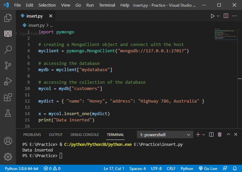The height and width of the screenshot is (172, 242).
Task: Close the insert.py editor tab
Action: 51,16
